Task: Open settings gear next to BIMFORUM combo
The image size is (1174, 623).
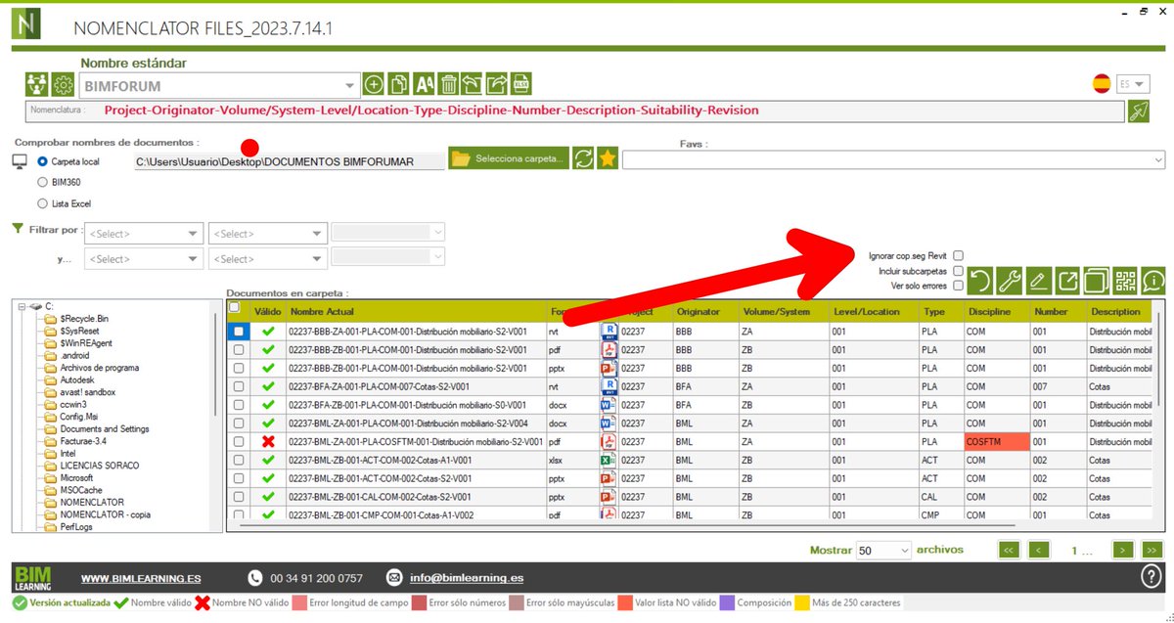Action: coord(64,84)
